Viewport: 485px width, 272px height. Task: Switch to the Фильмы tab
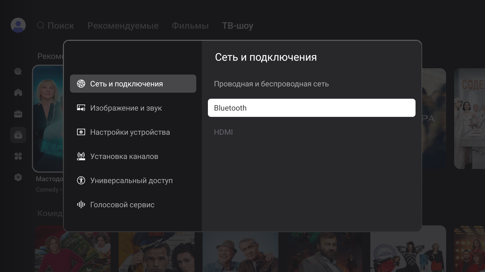click(190, 26)
